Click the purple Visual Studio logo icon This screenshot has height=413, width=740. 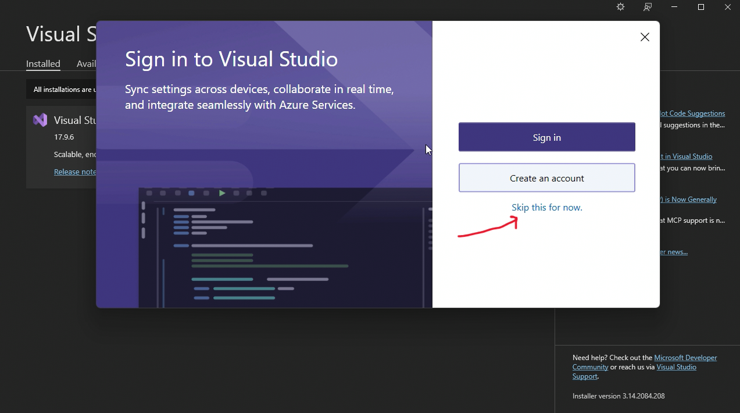pos(40,120)
